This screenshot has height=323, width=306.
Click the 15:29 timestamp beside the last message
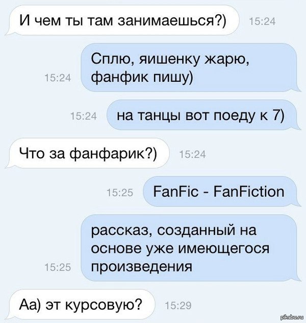(178, 306)
